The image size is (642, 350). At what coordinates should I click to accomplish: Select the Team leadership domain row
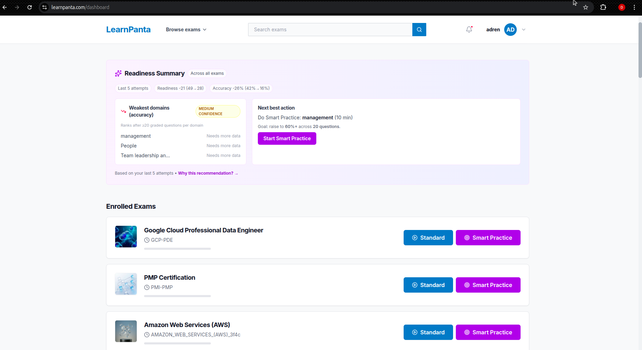click(x=181, y=156)
